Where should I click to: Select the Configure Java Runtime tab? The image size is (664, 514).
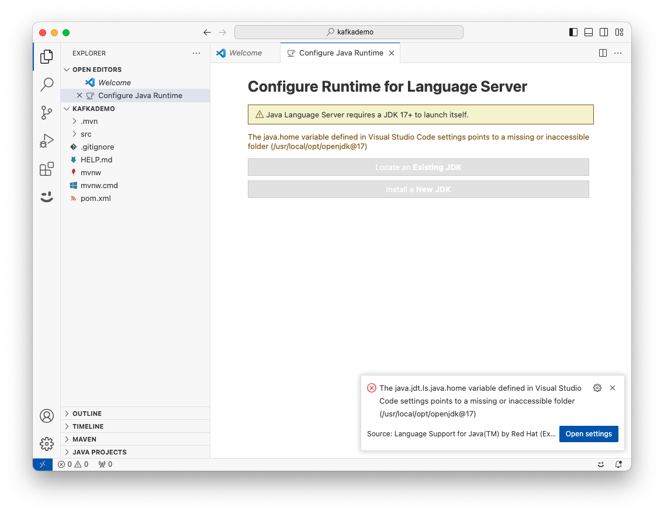(x=340, y=53)
